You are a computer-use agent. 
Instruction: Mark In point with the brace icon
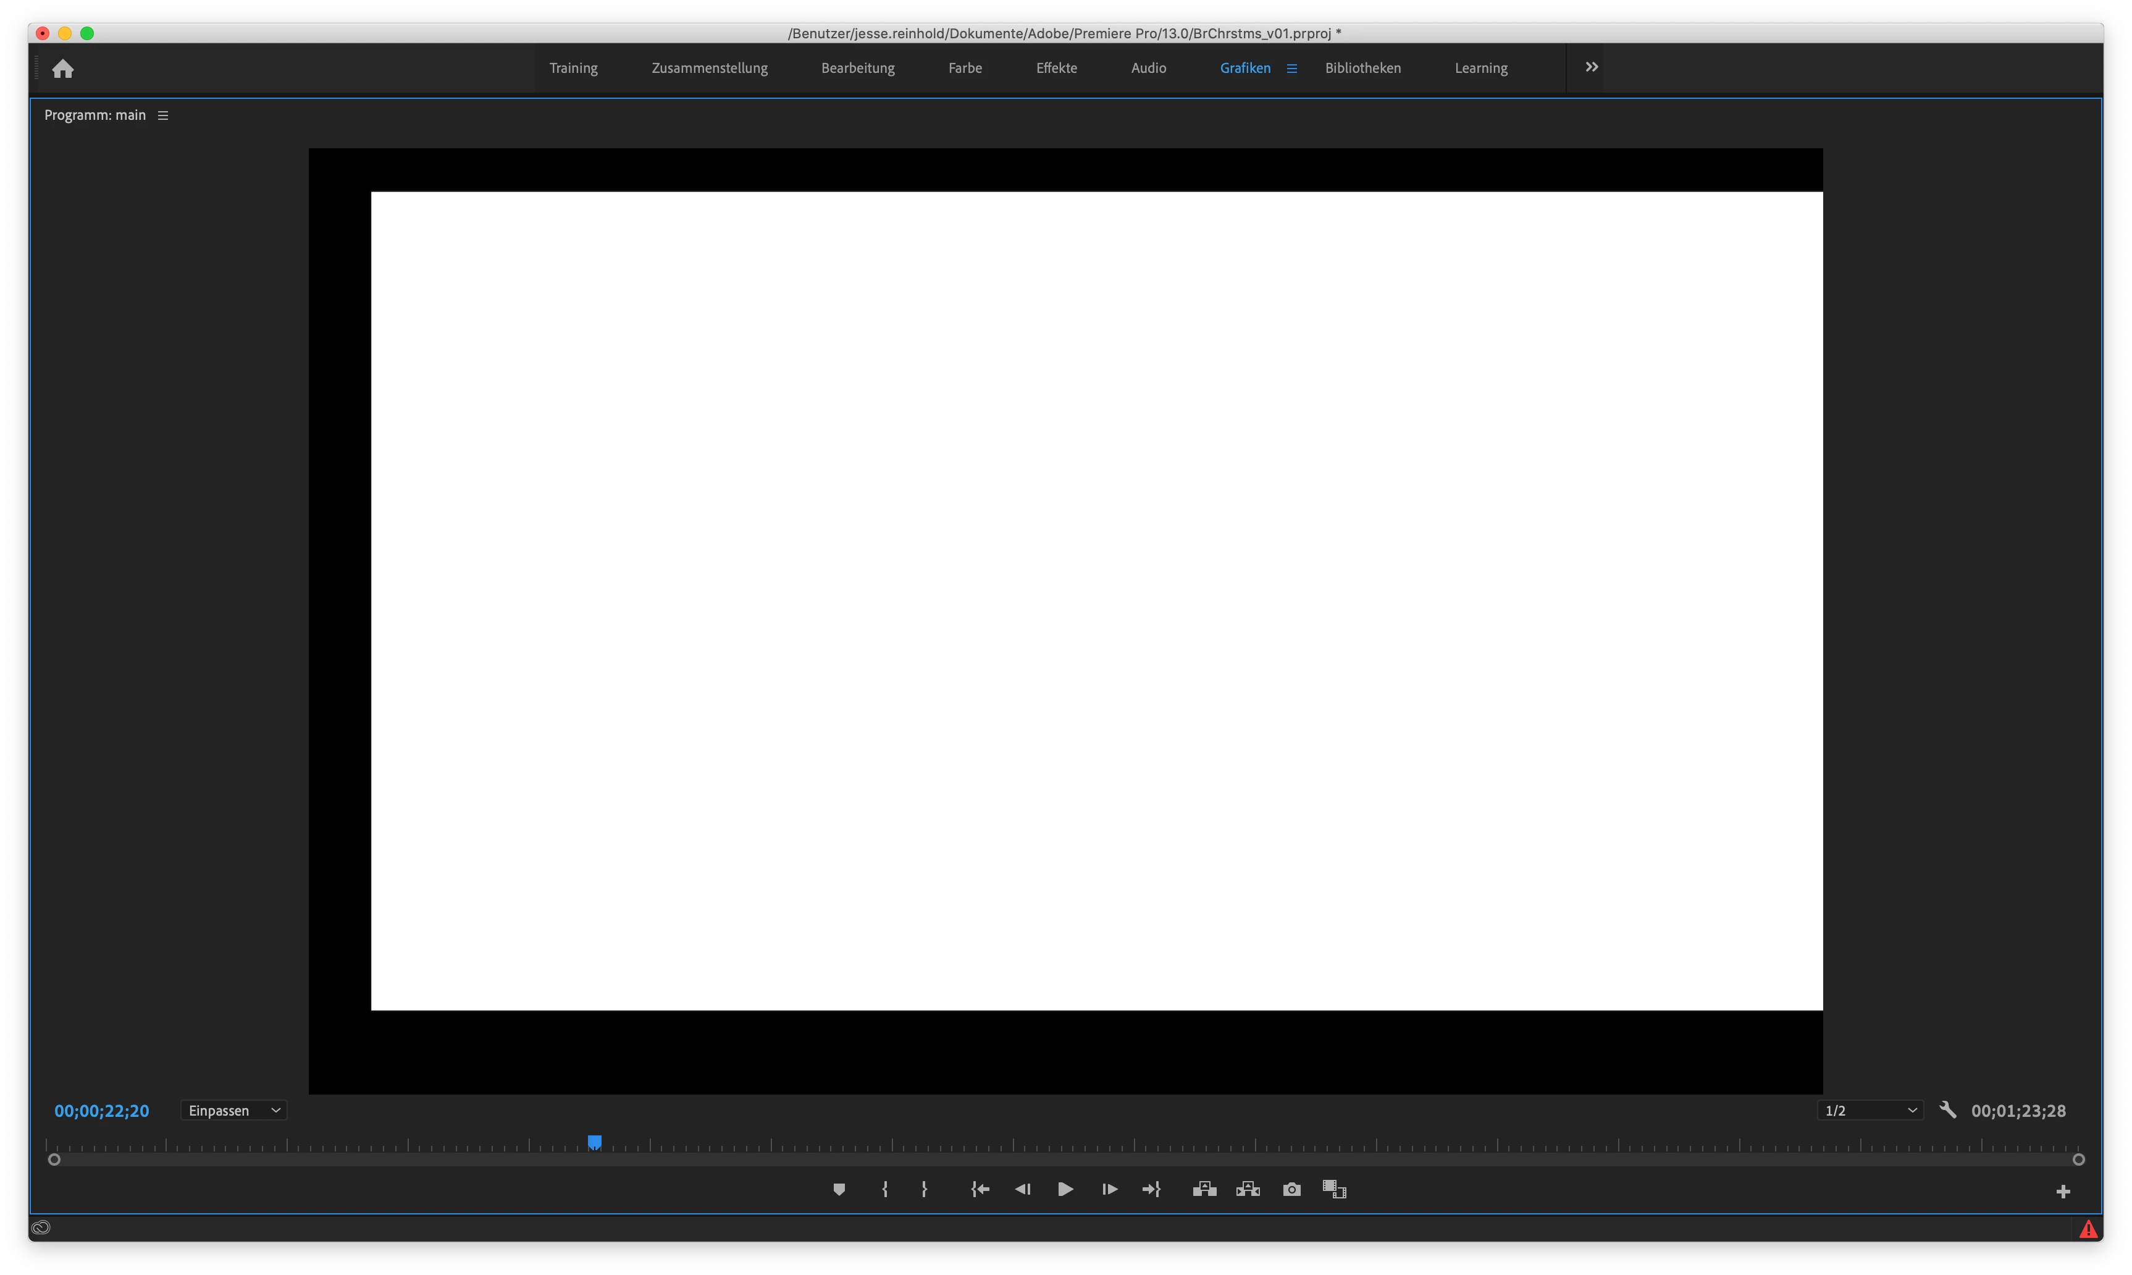coord(885,1189)
